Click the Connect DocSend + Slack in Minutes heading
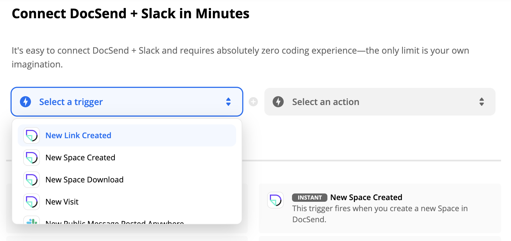This screenshot has height=241, width=511. [131, 14]
